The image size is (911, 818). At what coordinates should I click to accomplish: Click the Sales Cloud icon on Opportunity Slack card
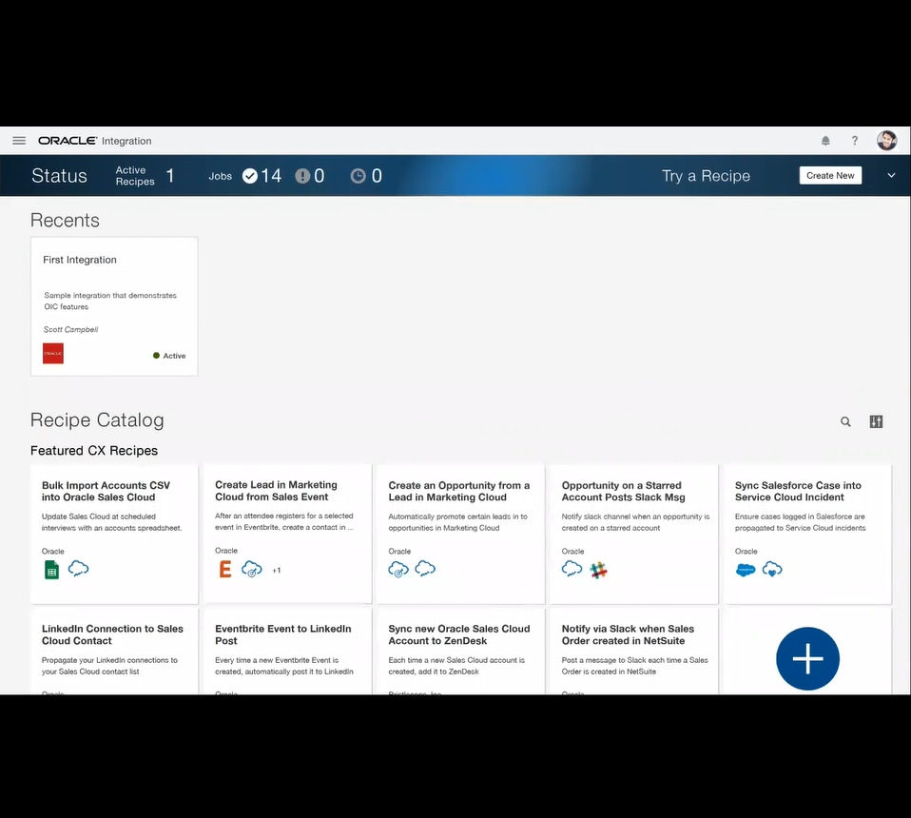[x=572, y=568]
